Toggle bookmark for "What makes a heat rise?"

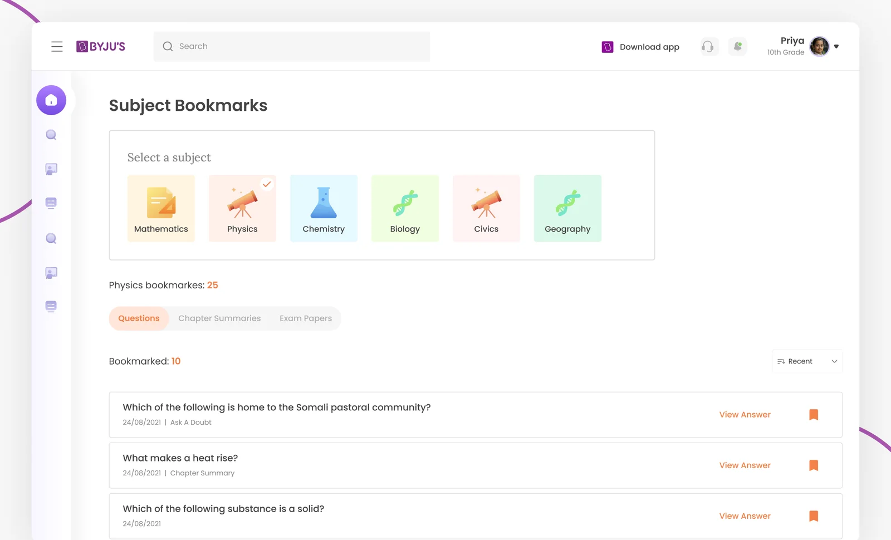coord(814,465)
